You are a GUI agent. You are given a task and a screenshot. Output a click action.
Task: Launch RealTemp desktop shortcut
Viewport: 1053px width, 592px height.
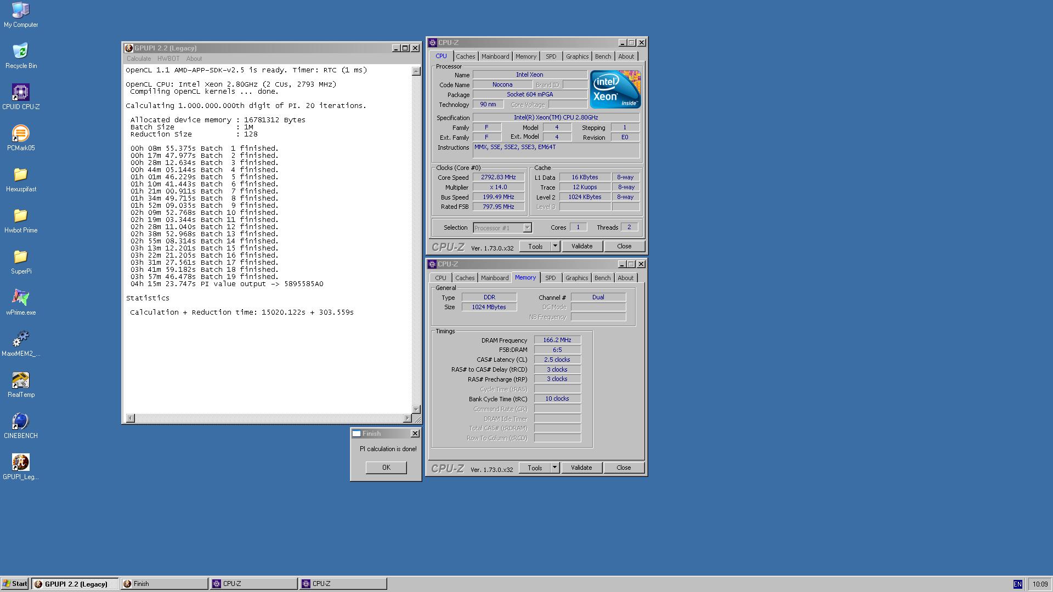(x=21, y=384)
